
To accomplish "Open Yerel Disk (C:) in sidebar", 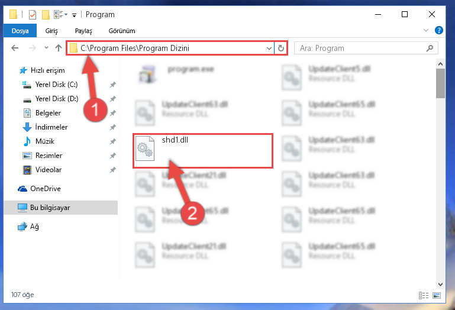I will pos(56,85).
